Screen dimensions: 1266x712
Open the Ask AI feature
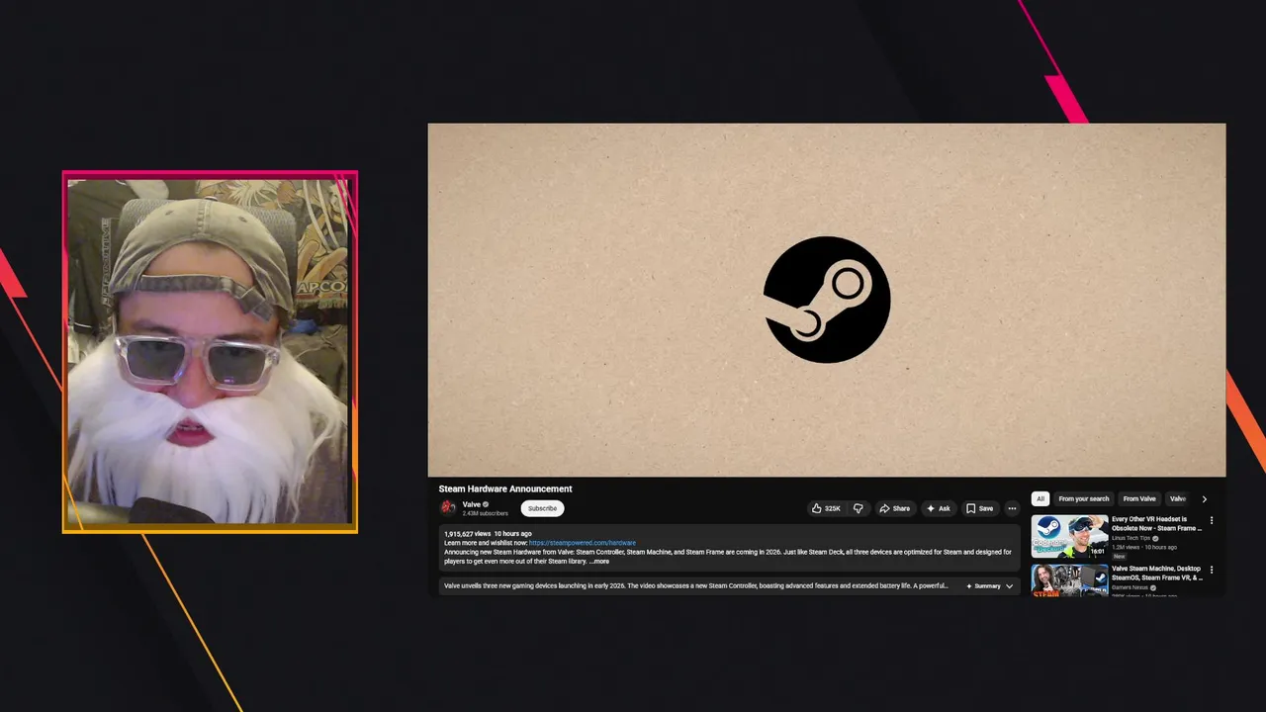tap(938, 508)
